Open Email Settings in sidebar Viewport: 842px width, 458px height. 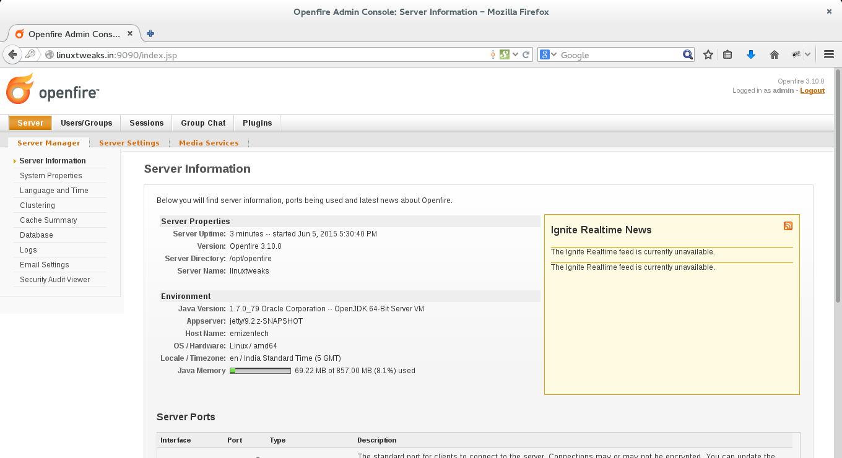pos(45,265)
